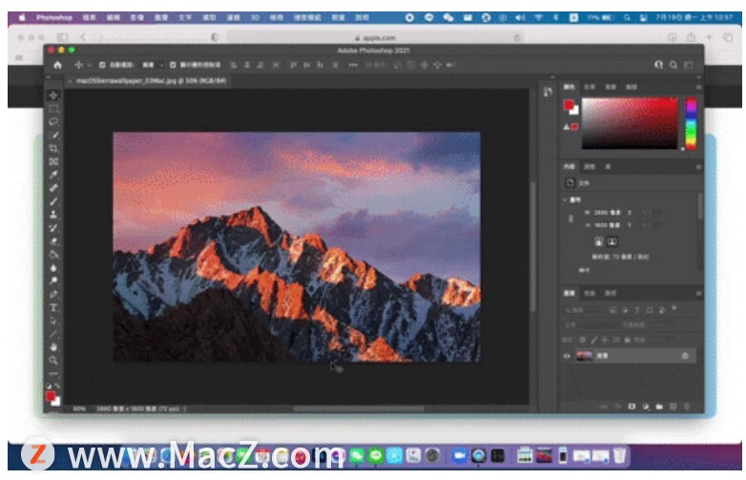Image resolution: width=746 pixels, height=480 pixels.
Task: Select the Zoom tool in the toolbar
Action: point(53,361)
